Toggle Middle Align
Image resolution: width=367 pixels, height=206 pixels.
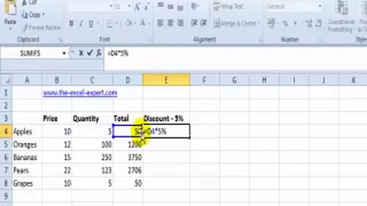tap(170, 6)
